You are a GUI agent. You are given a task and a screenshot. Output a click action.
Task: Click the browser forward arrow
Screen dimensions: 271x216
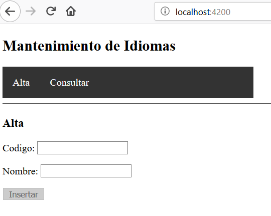[x=31, y=12]
